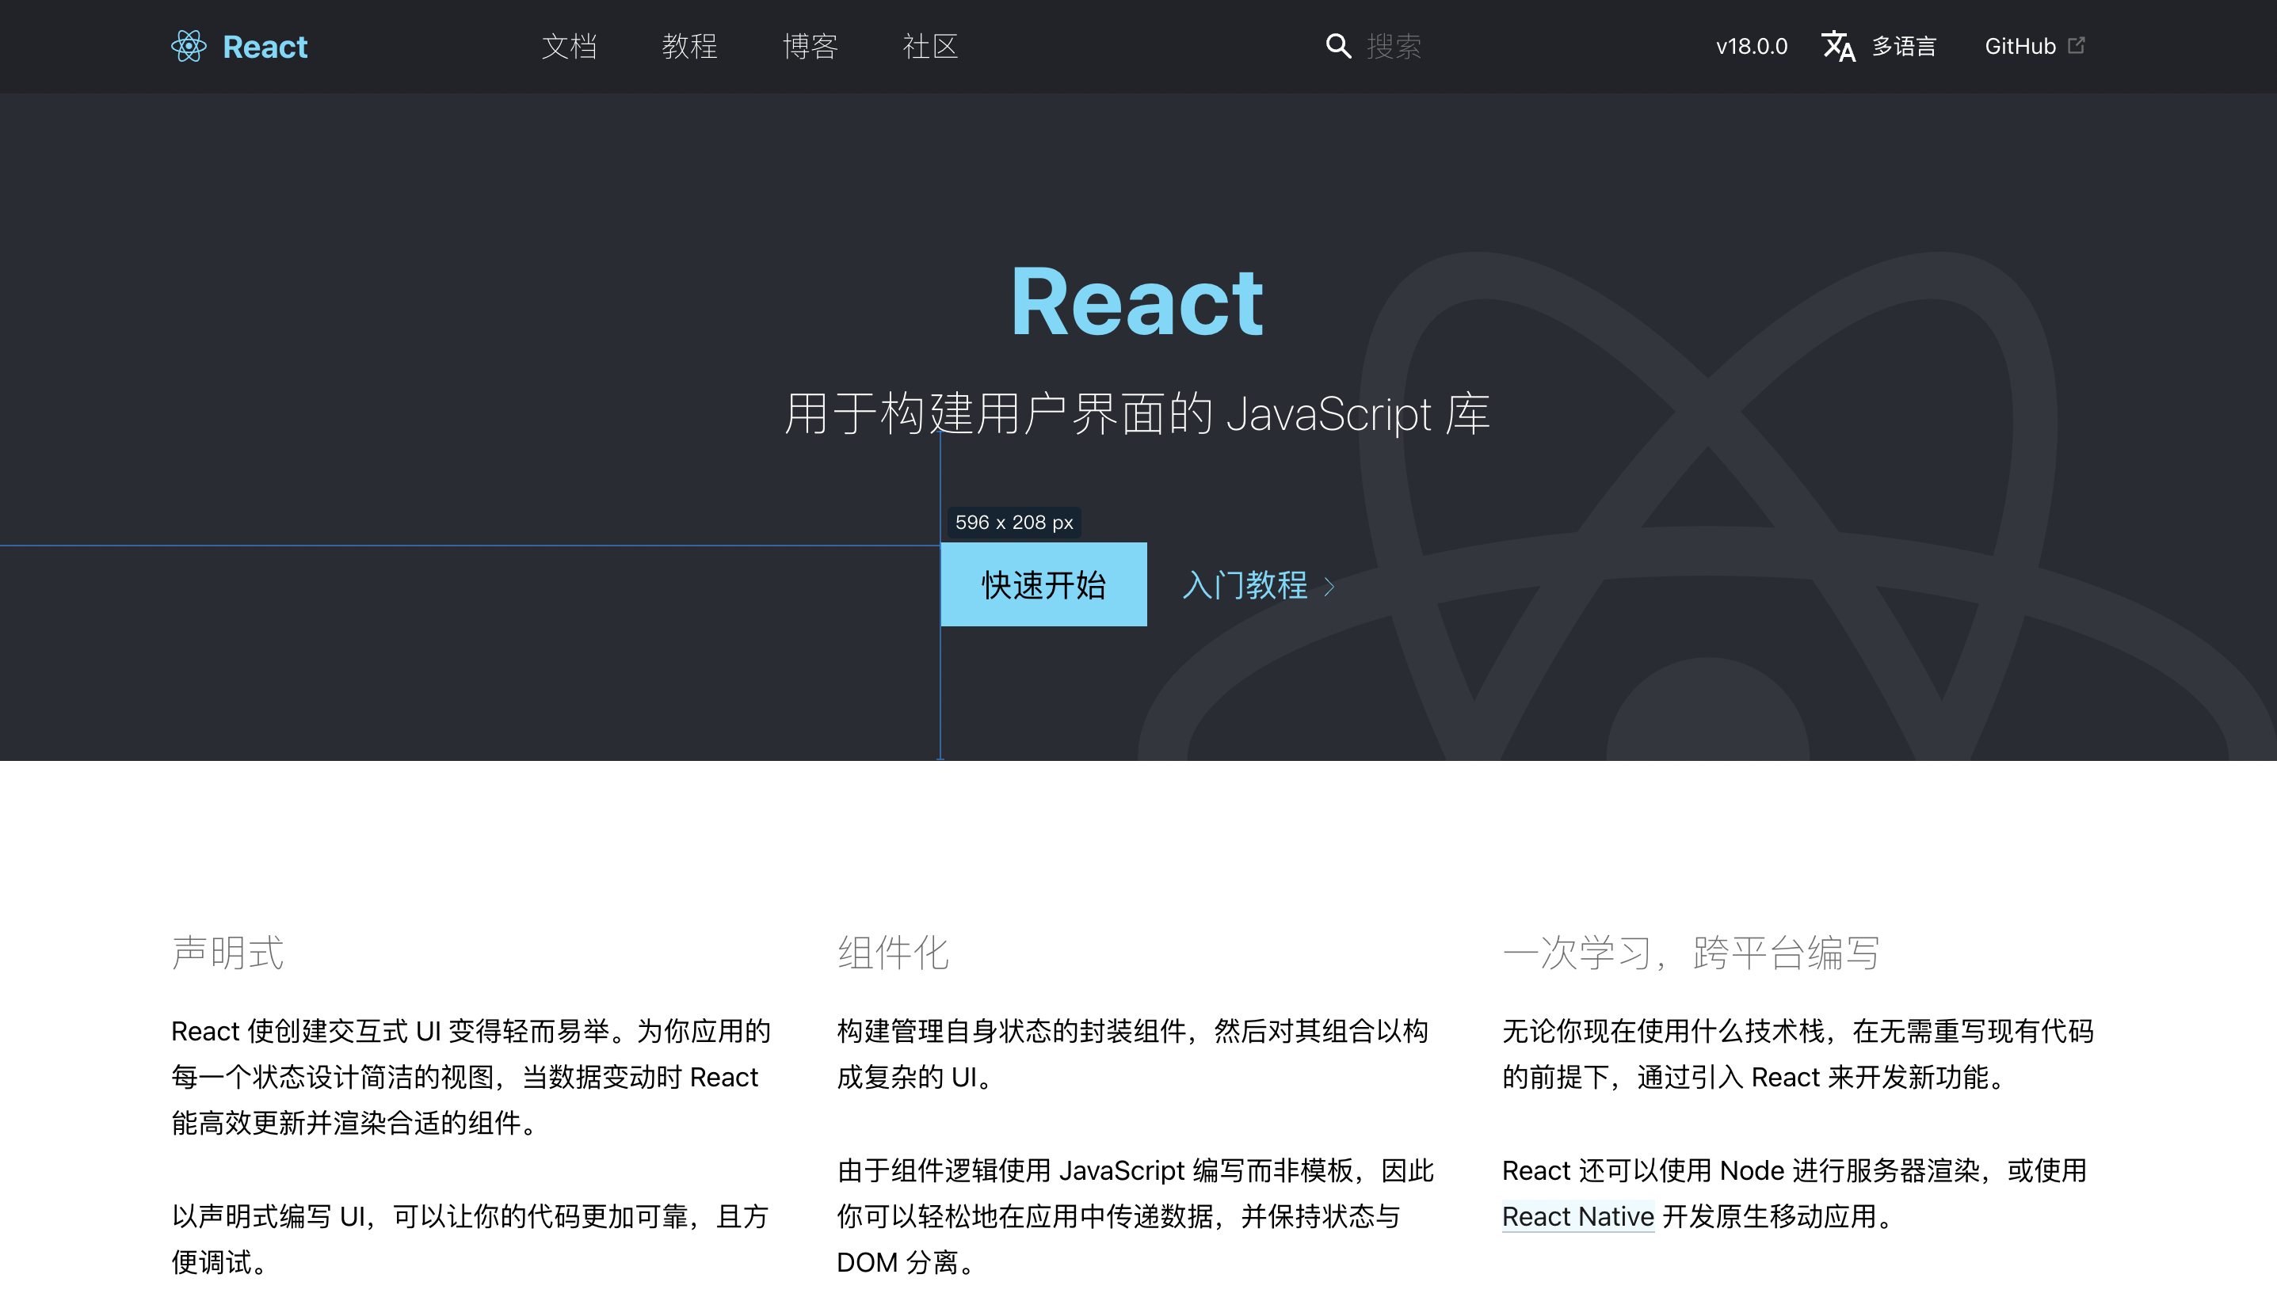Click the translate languages icon
The image size is (2277, 1297).
pyautogui.click(x=1837, y=46)
